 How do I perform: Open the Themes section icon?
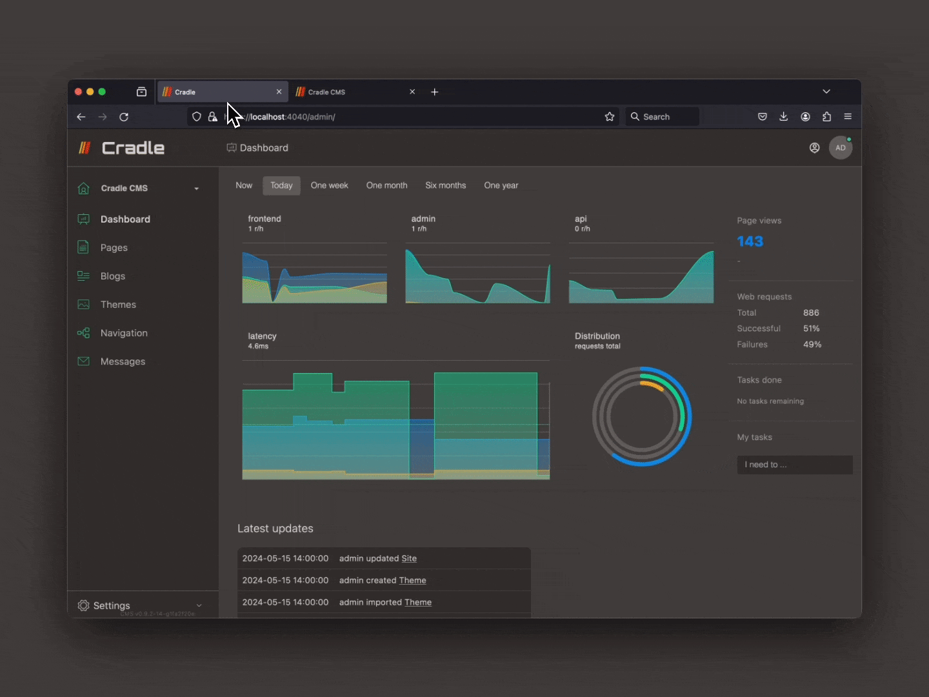(84, 304)
